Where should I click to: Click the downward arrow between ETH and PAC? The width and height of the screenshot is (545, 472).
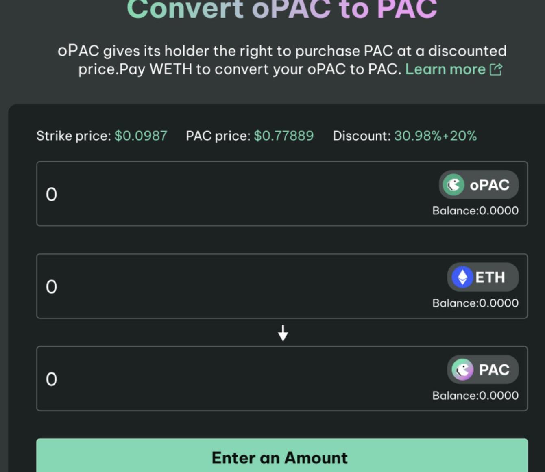pyautogui.click(x=283, y=333)
